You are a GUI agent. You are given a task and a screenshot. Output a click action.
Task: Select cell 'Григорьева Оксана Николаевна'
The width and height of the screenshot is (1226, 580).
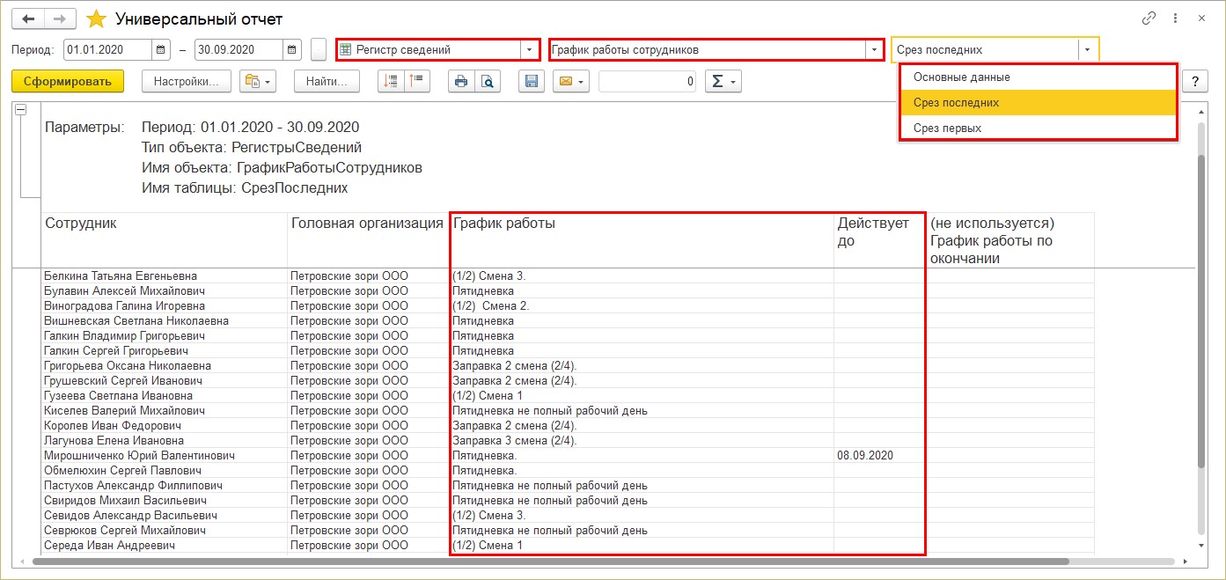(164, 366)
